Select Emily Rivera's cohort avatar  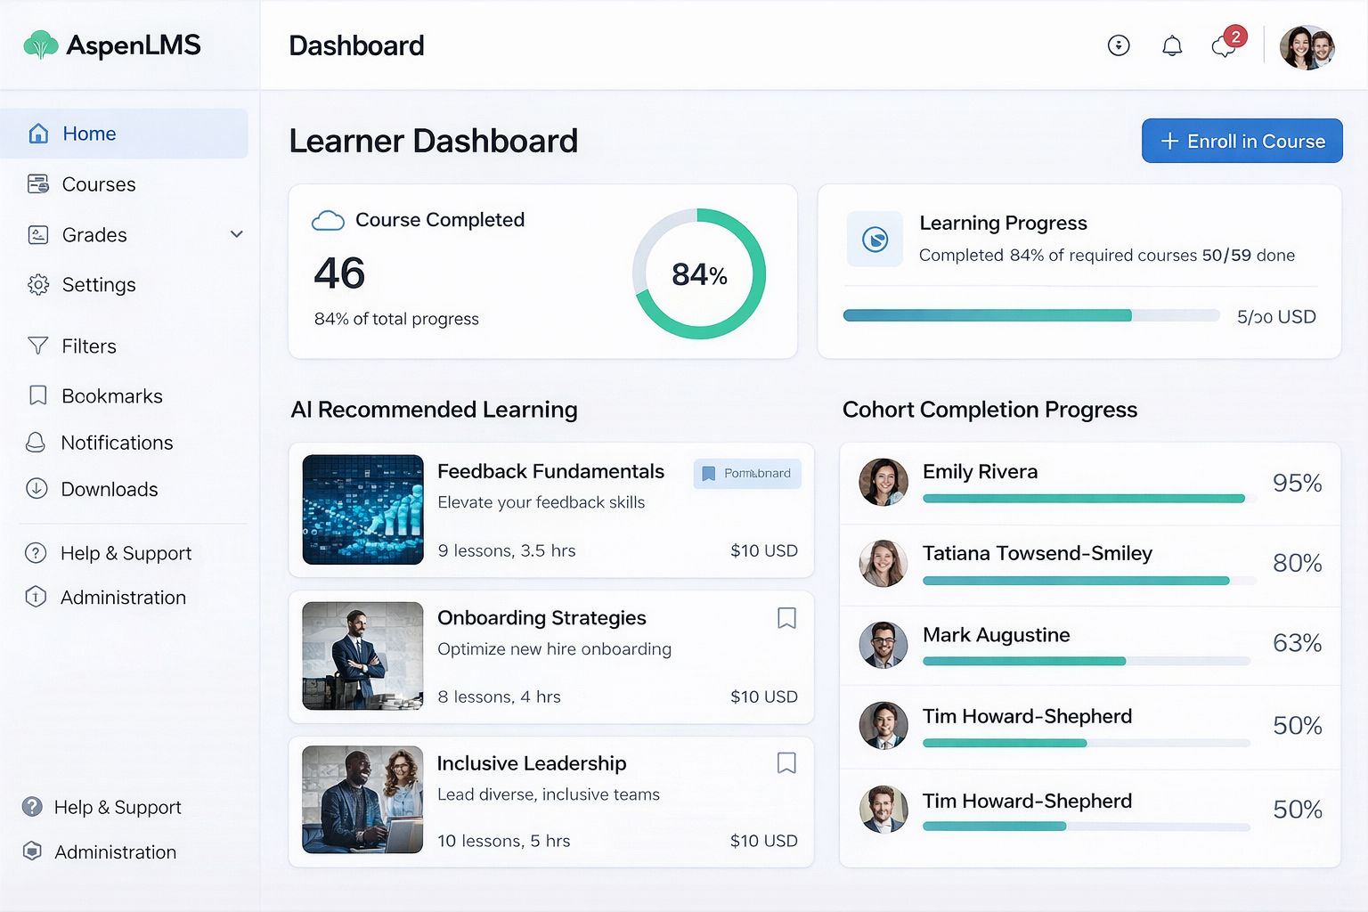(883, 482)
